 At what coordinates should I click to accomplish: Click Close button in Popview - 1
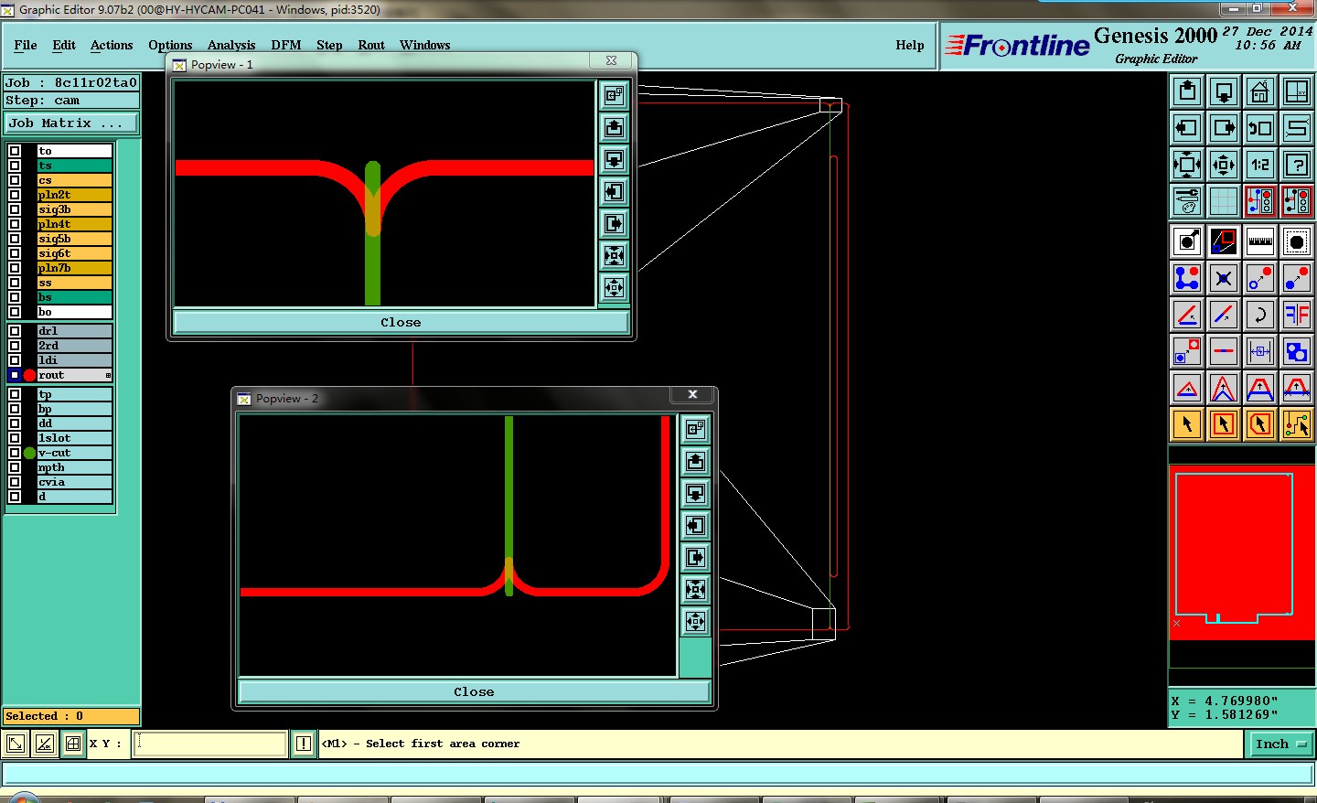[x=402, y=323]
